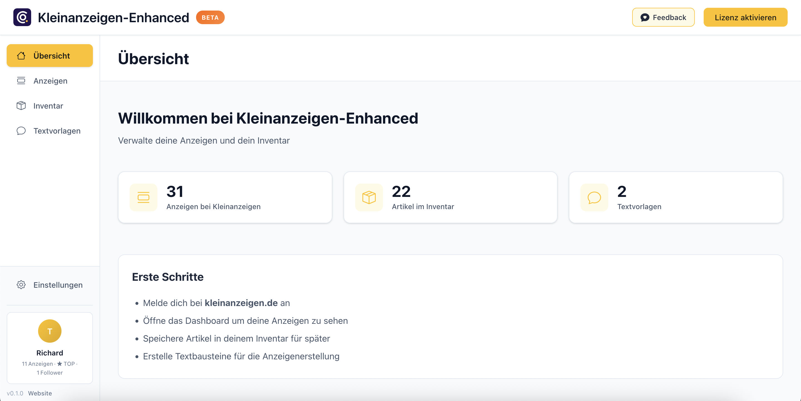The image size is (801, 401).
Task: Click the home icon beside Übersicht
Action: [x=21, y=56]
